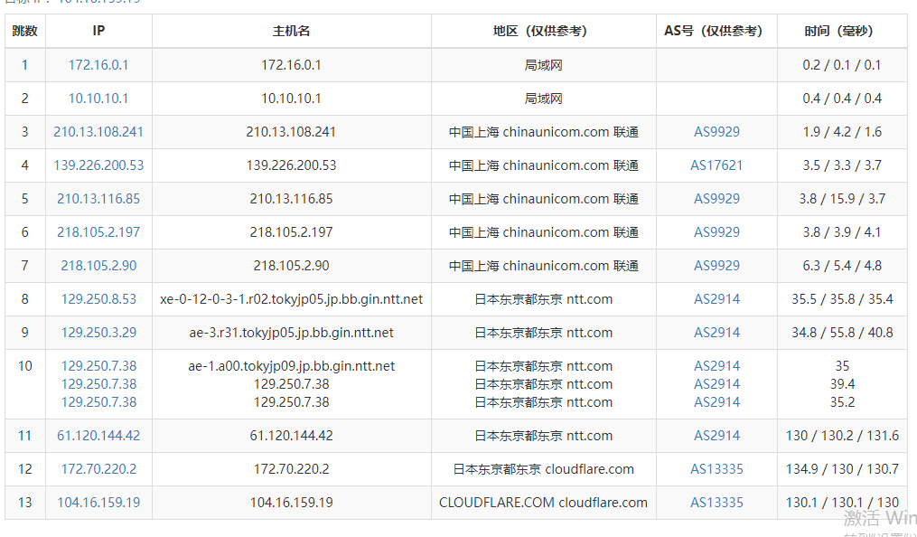Select 局域网 in the 10.10.10.1 row
The width and height of the screenshot is (917, 537).
(543, 99)
